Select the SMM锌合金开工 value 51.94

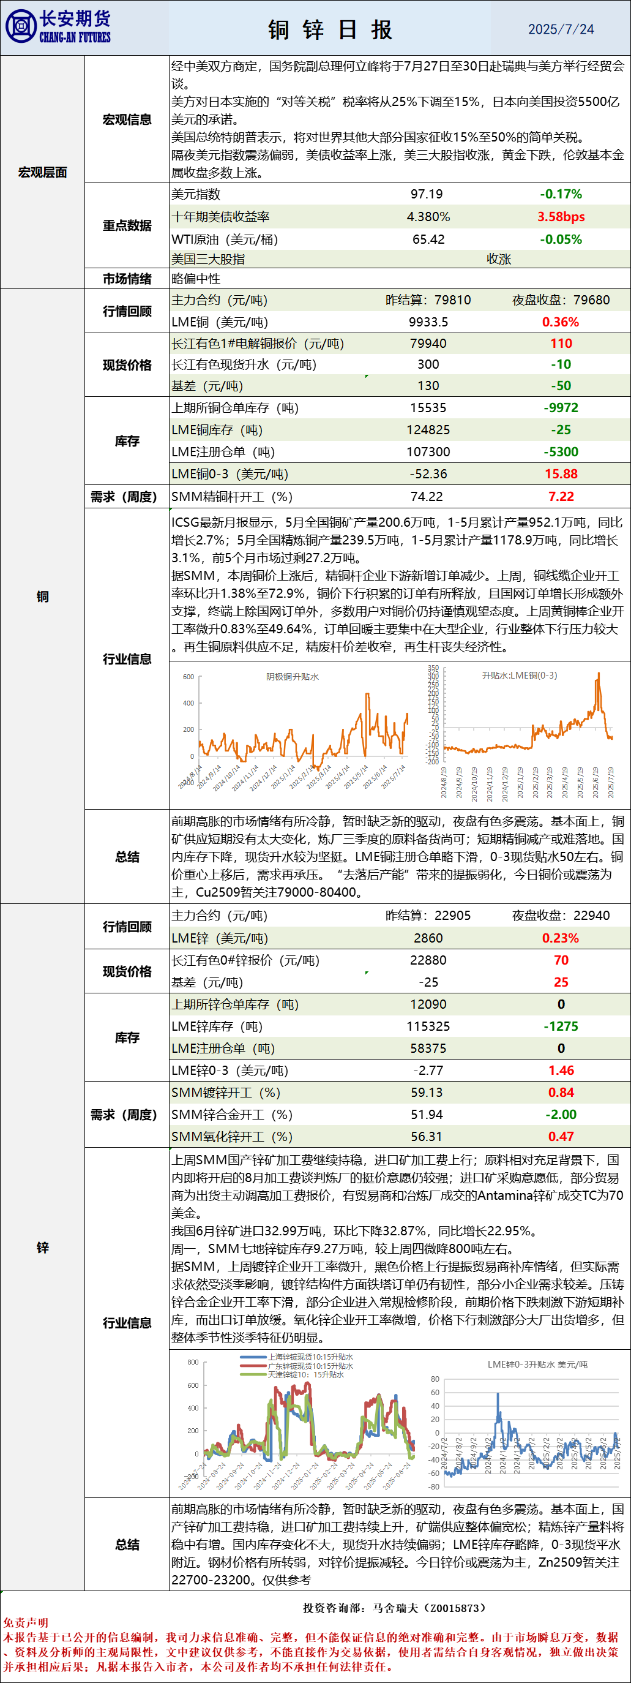click(427, 1115)
